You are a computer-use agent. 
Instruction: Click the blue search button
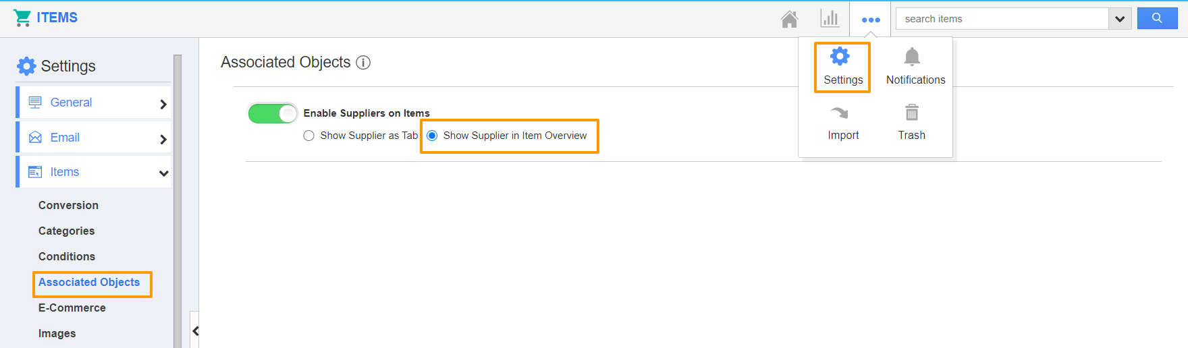coord(1157,18)
